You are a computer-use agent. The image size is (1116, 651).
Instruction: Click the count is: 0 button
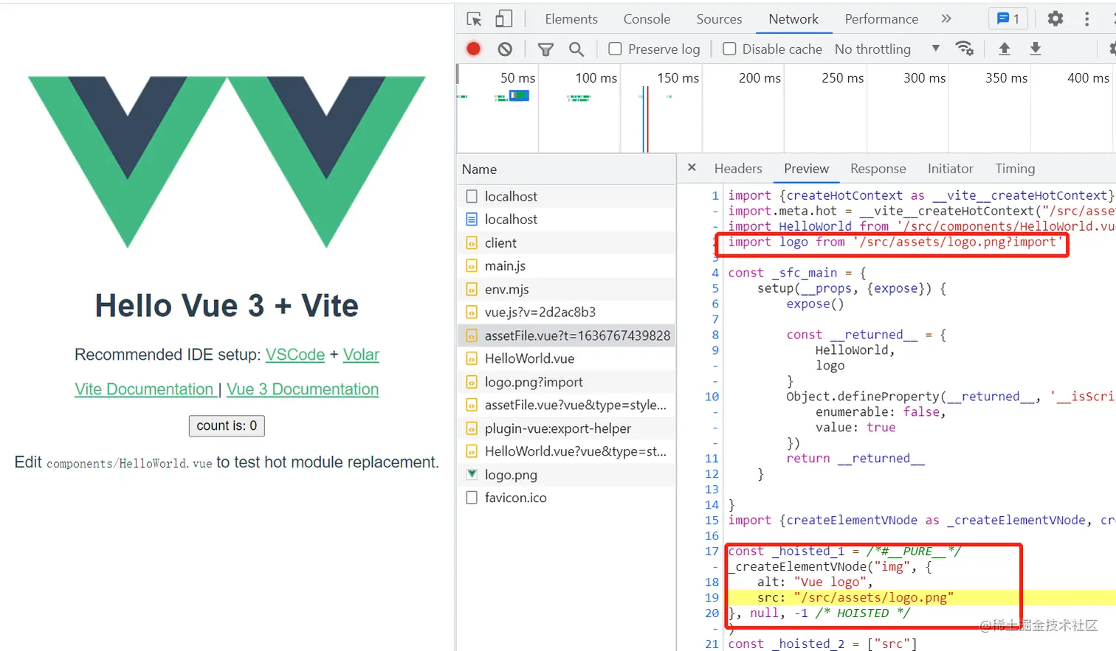[x=227, y=425]
